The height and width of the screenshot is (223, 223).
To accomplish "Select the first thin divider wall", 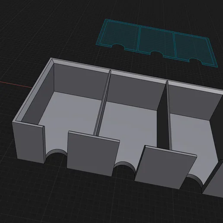I will (102, 103).
